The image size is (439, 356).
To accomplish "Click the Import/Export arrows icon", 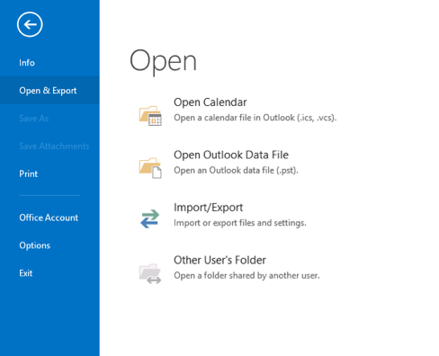I will [149, 218].
